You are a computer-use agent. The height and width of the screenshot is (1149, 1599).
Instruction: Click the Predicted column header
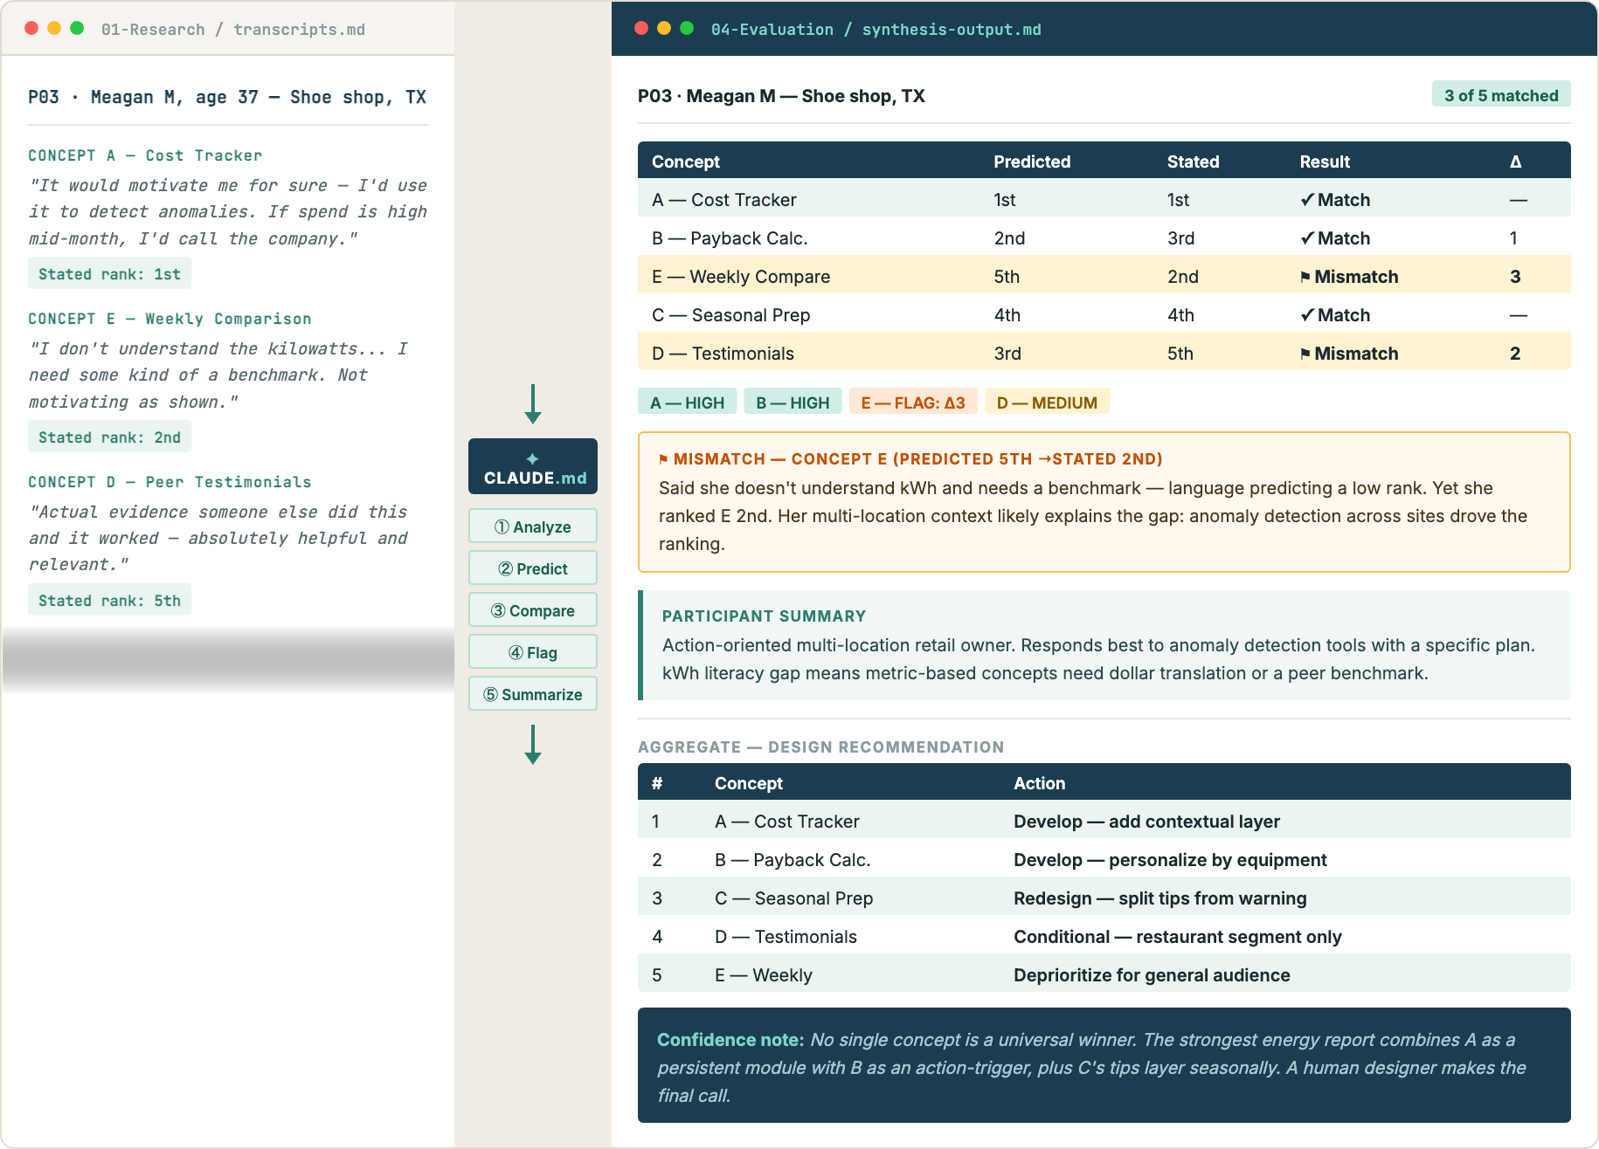pos(1032,162)
